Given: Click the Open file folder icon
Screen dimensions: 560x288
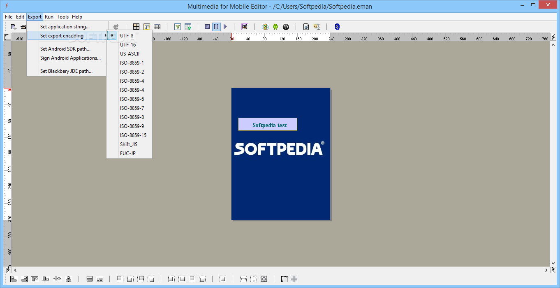Looking at the screenshot, I should tap(23, 27).
